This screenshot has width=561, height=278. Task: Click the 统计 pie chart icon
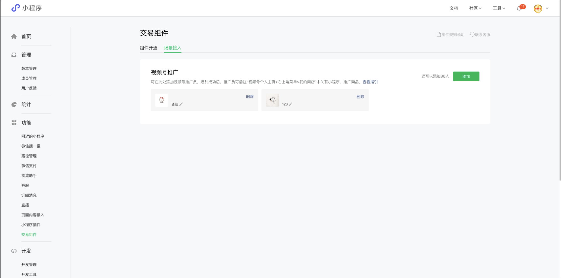point(14,104)
